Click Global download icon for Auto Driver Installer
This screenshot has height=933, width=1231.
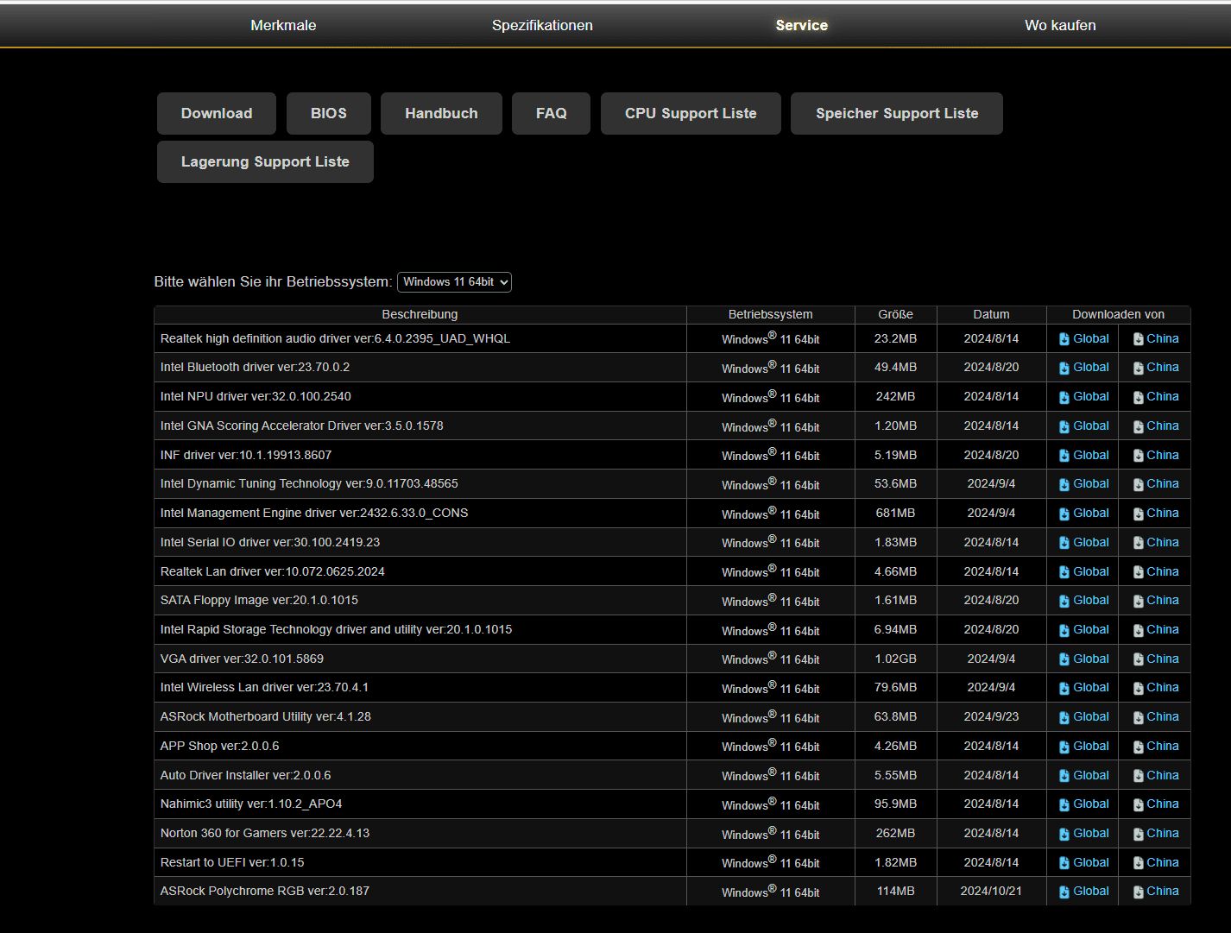tap(1064, 776)
